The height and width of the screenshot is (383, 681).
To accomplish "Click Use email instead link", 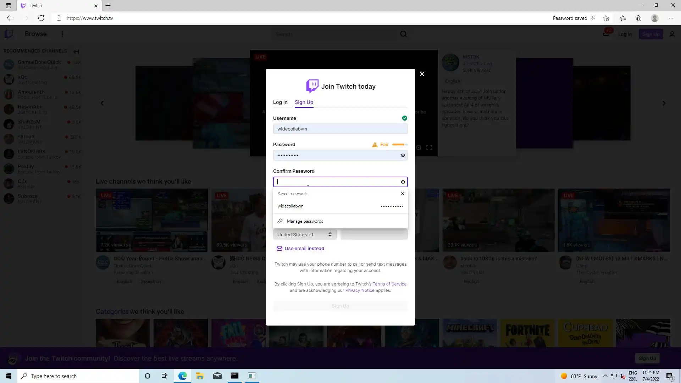I will point(304,249).
